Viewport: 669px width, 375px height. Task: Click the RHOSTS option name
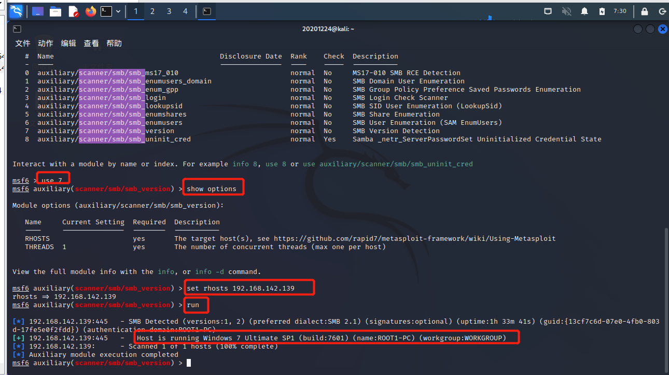(37, 239)
